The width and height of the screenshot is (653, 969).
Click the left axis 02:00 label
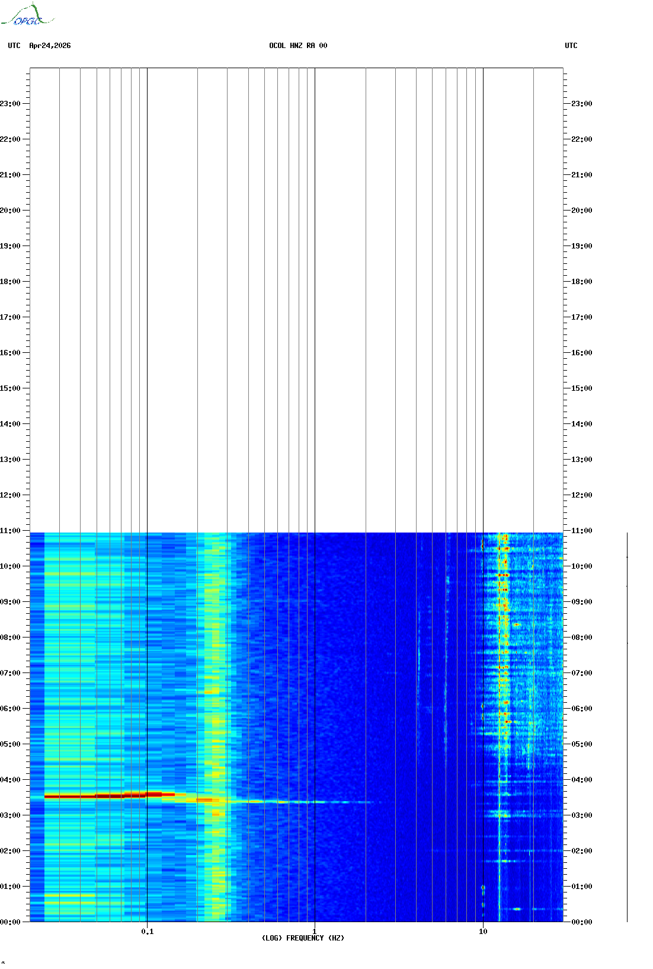pos(10,851)
